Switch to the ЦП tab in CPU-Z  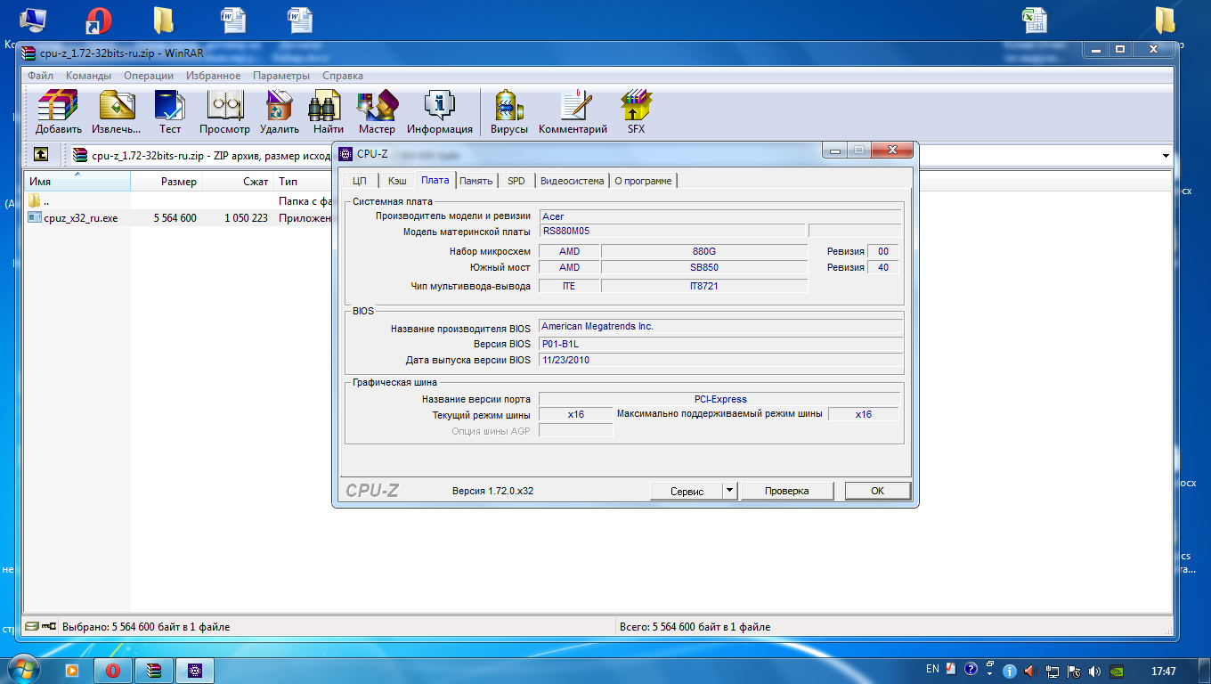coord(360,181)
